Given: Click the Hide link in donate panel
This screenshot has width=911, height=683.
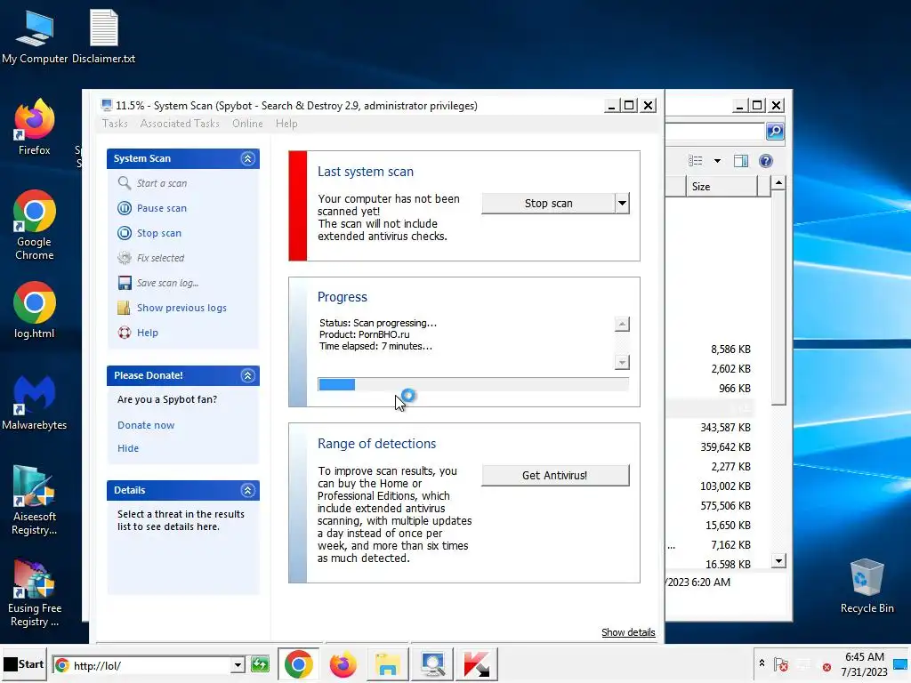Looking at the screenshot, I should click(x=128, y=448).
